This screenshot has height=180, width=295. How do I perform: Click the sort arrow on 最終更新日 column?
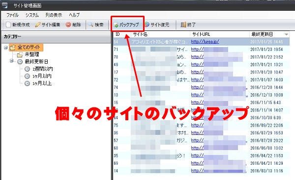pos(286,34)
